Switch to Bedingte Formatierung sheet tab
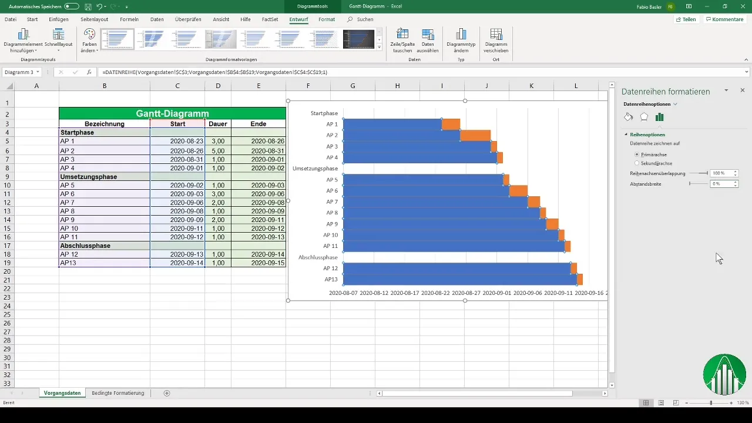This screenshot has width=752, height=423. (118, 393)
